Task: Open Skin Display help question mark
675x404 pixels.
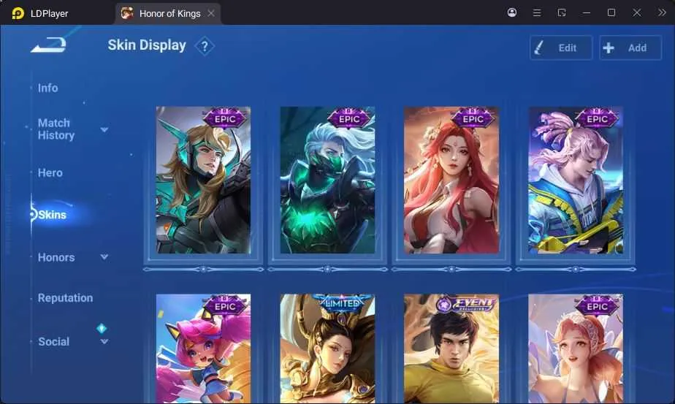Action: (205, 46)
